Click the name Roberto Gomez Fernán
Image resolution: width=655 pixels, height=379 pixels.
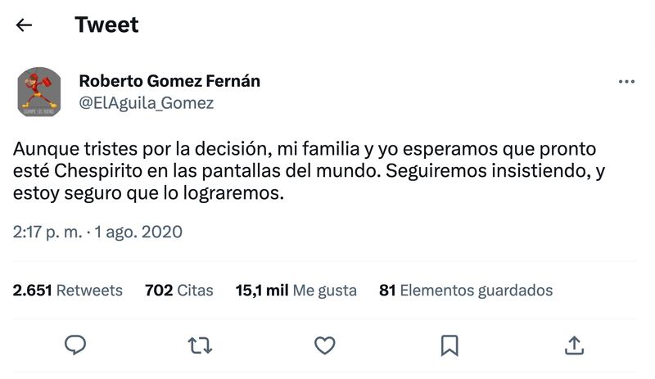pyautogui.click(x=169, y=81)
